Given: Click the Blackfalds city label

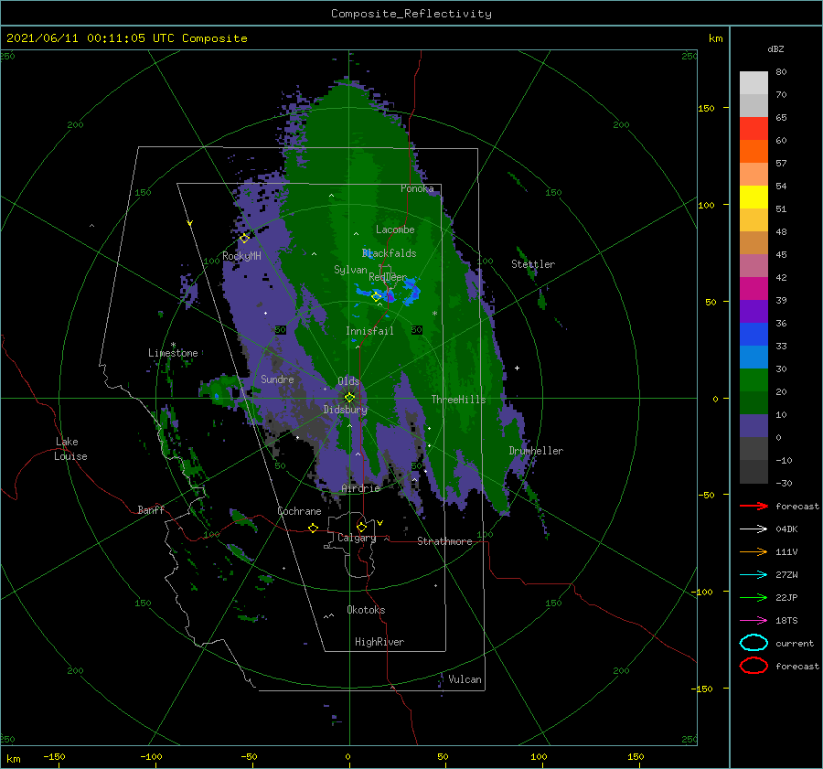Looking at the screenshot, I should coord(389,253).
